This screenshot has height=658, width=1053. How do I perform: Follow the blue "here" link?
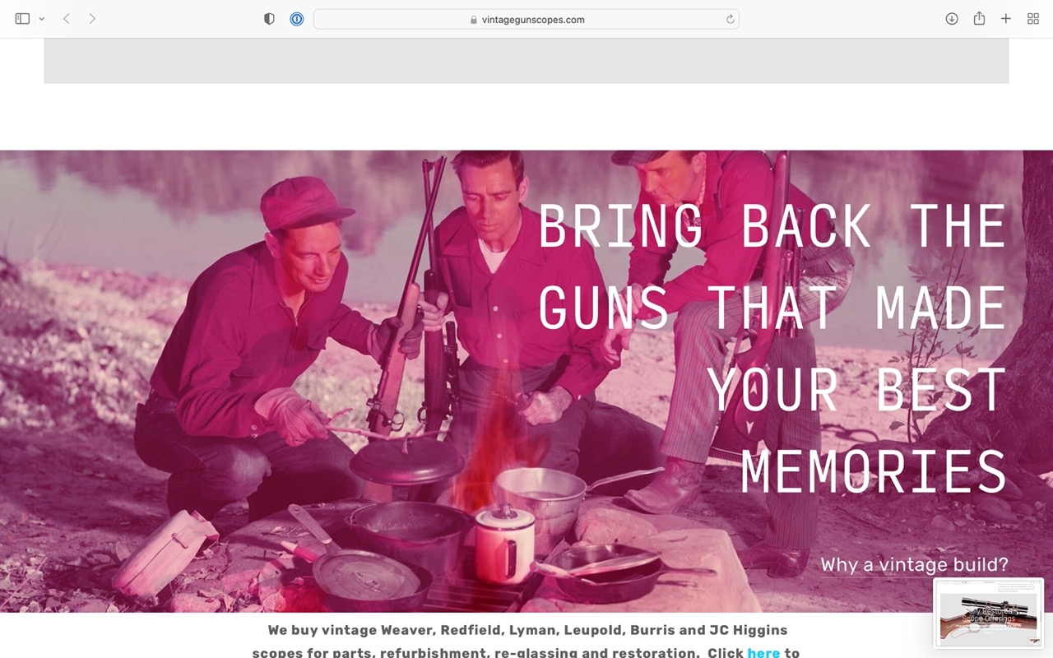tap(763, 652)
